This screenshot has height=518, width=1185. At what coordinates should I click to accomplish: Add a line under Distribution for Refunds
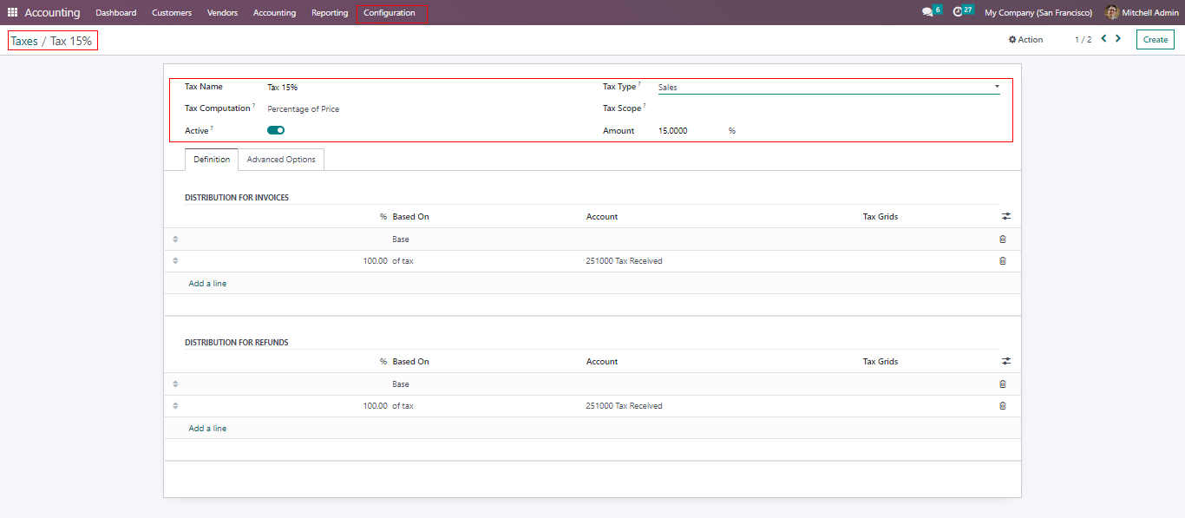click(x=207, y=429)
